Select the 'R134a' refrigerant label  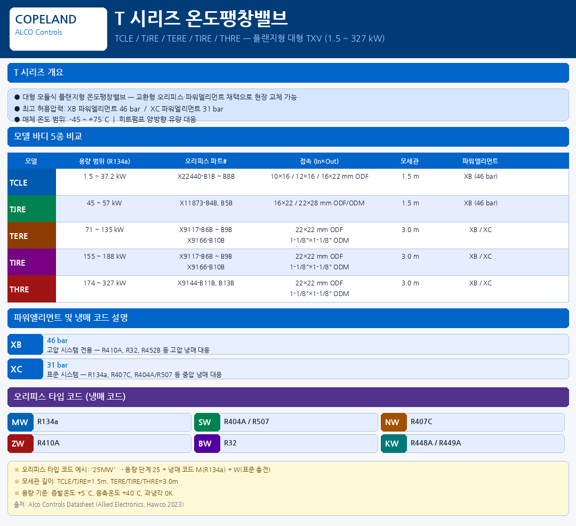tap(48, 421)
